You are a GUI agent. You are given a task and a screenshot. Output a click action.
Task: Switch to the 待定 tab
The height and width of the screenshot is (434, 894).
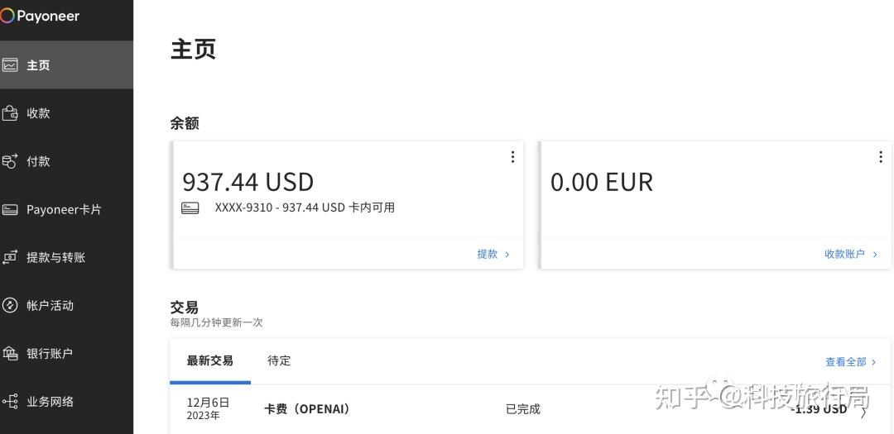279,360
